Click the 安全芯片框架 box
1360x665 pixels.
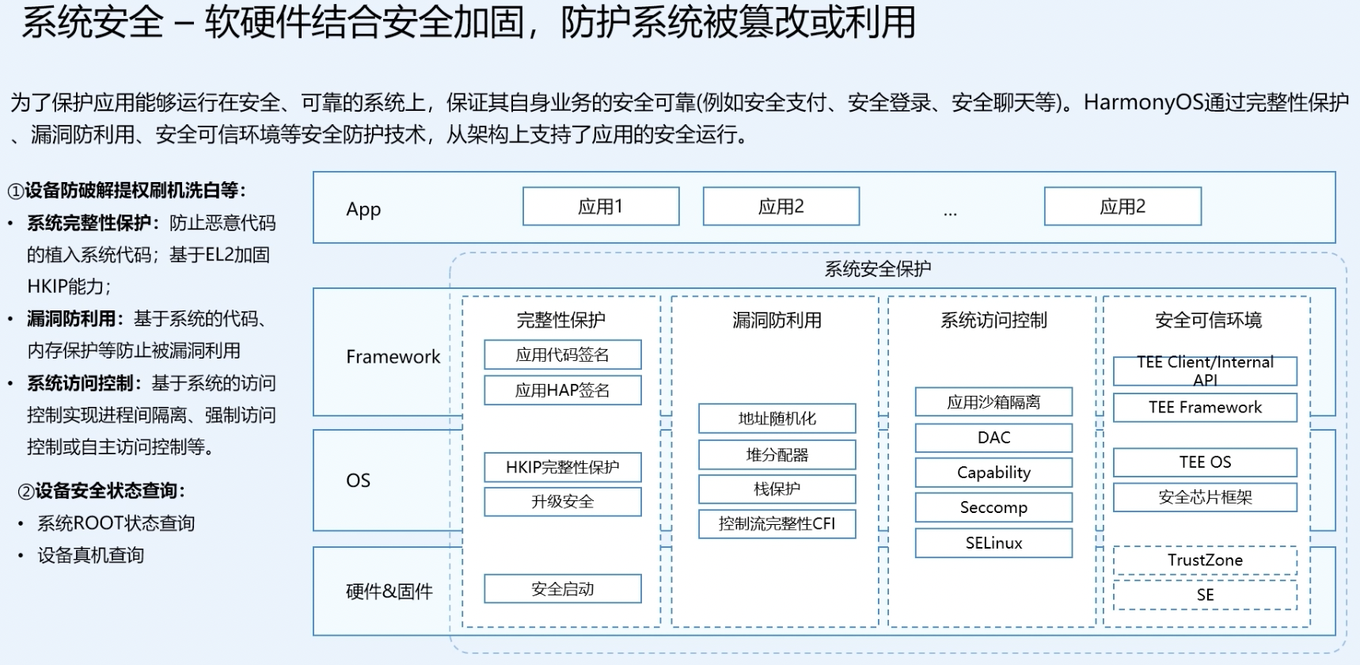[1206, 497]
